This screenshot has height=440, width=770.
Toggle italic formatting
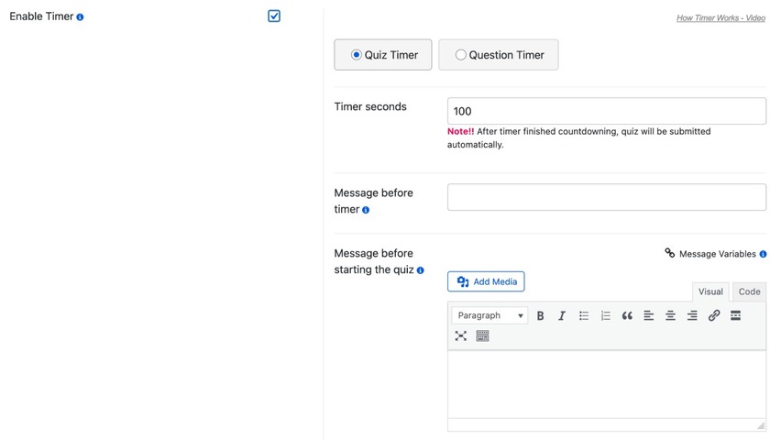coord(562,315)
